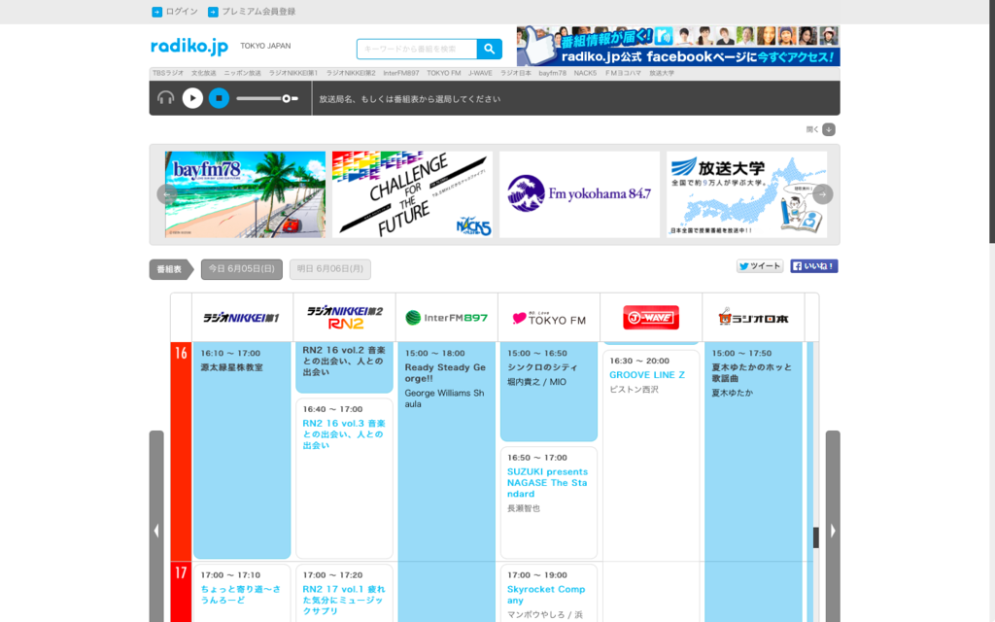This screenshot has height=622, width=995.
Task: Open the NACK5 Challenge for the Future banner
Action: (412, 194)
